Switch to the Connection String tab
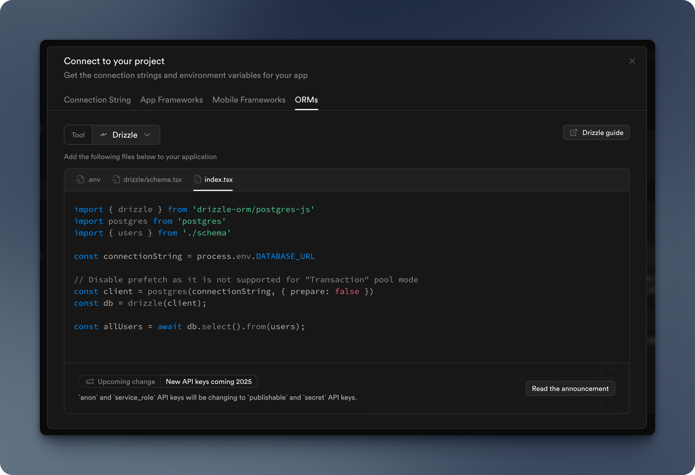695x475 pixels. click(x=97, y=100)
